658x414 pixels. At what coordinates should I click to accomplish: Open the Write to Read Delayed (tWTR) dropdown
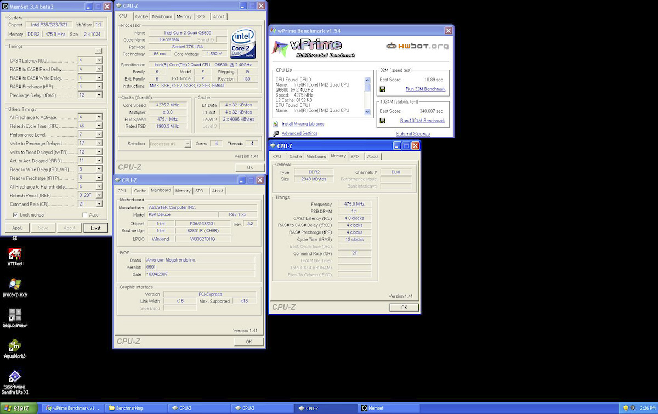point(99,152)
